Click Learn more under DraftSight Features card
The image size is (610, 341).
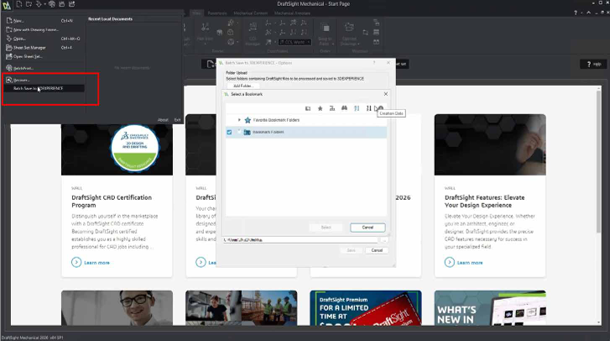[463, 262]
